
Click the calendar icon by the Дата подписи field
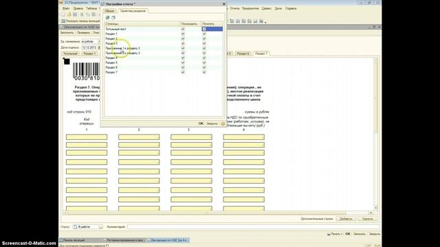point(99,47)
